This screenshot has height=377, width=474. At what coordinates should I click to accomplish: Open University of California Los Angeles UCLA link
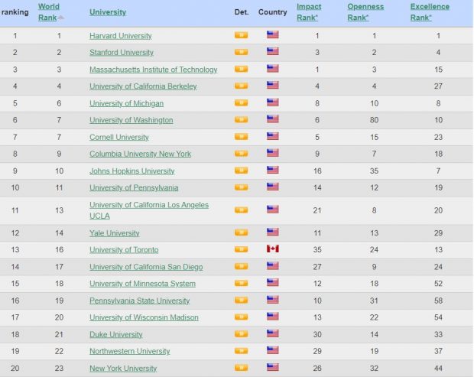coord(149,210)
